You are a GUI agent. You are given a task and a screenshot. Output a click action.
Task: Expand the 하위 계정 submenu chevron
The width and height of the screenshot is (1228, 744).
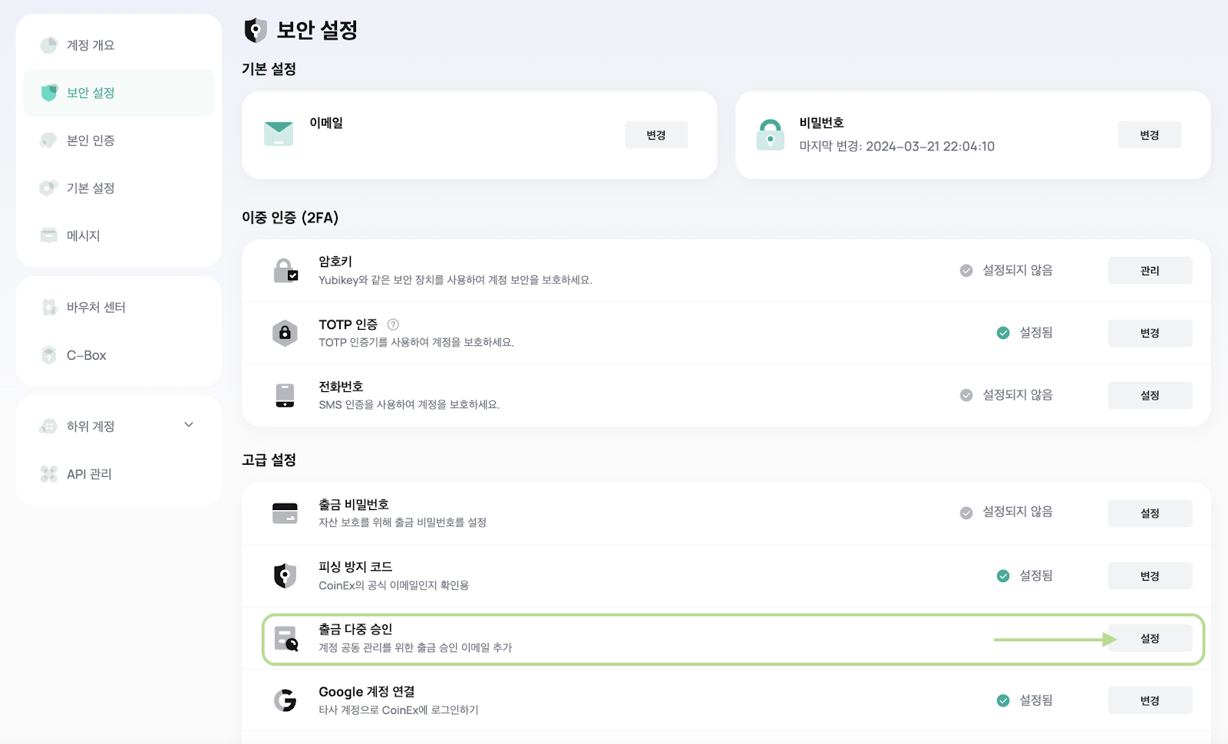189,425
